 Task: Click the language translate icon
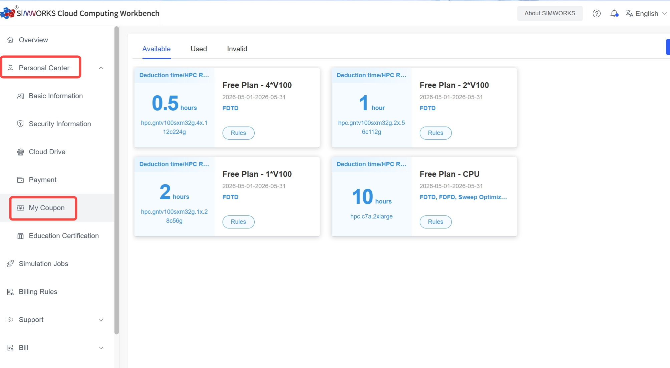coord(629,13)
